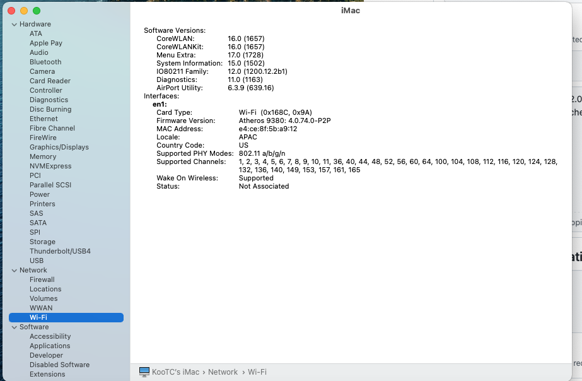Open the Audio hardware entry

point(39,52)
